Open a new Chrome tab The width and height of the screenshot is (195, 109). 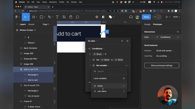coord(53,7)
